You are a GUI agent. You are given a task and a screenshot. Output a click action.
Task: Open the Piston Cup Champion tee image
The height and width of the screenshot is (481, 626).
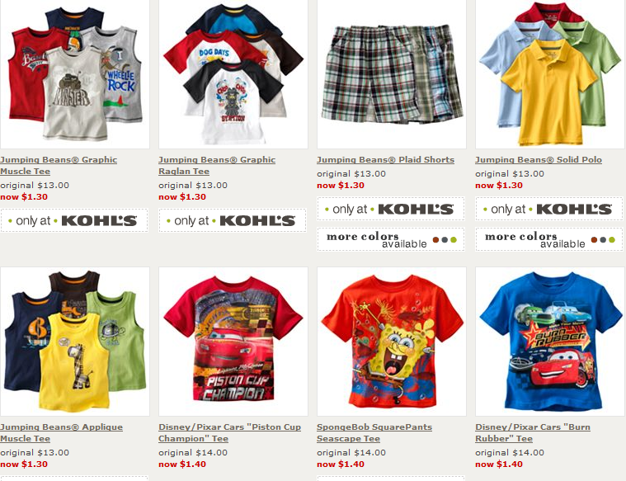tap(233, 342)
